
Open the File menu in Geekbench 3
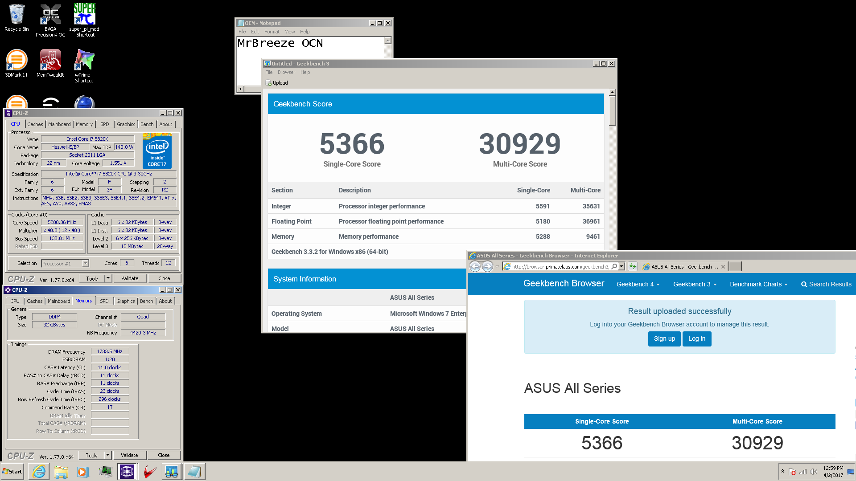pos(269,72)
